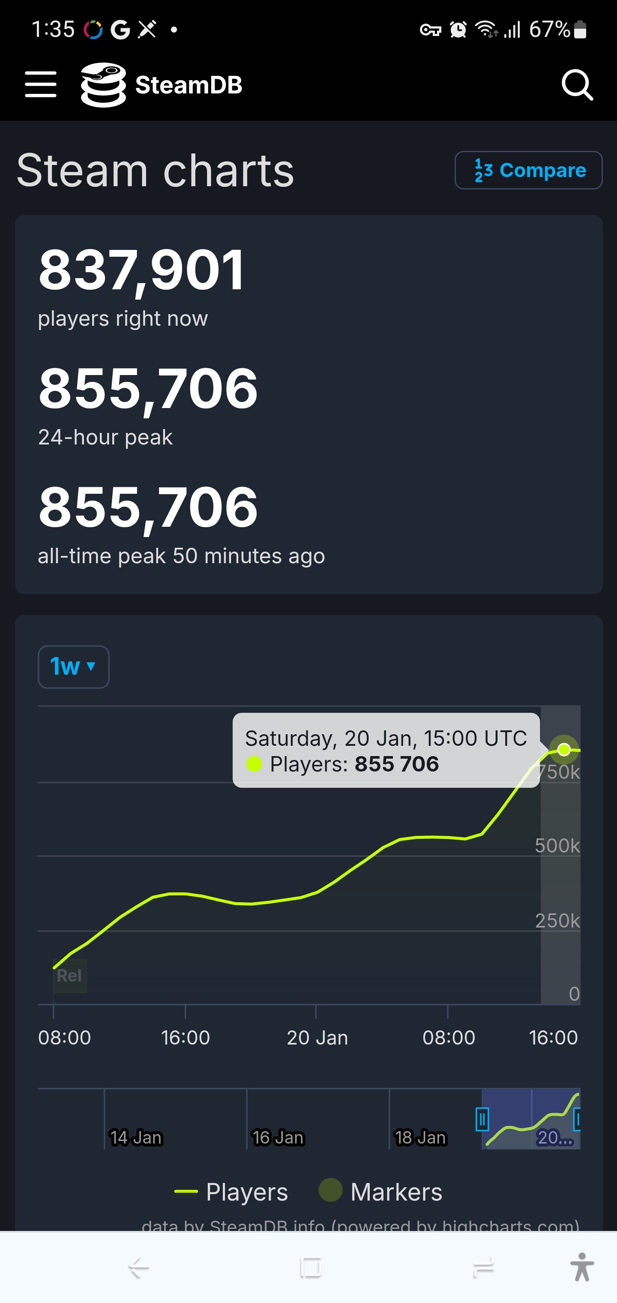
Task: Tap the SteamDB logo icon
Action: (103, 84)
